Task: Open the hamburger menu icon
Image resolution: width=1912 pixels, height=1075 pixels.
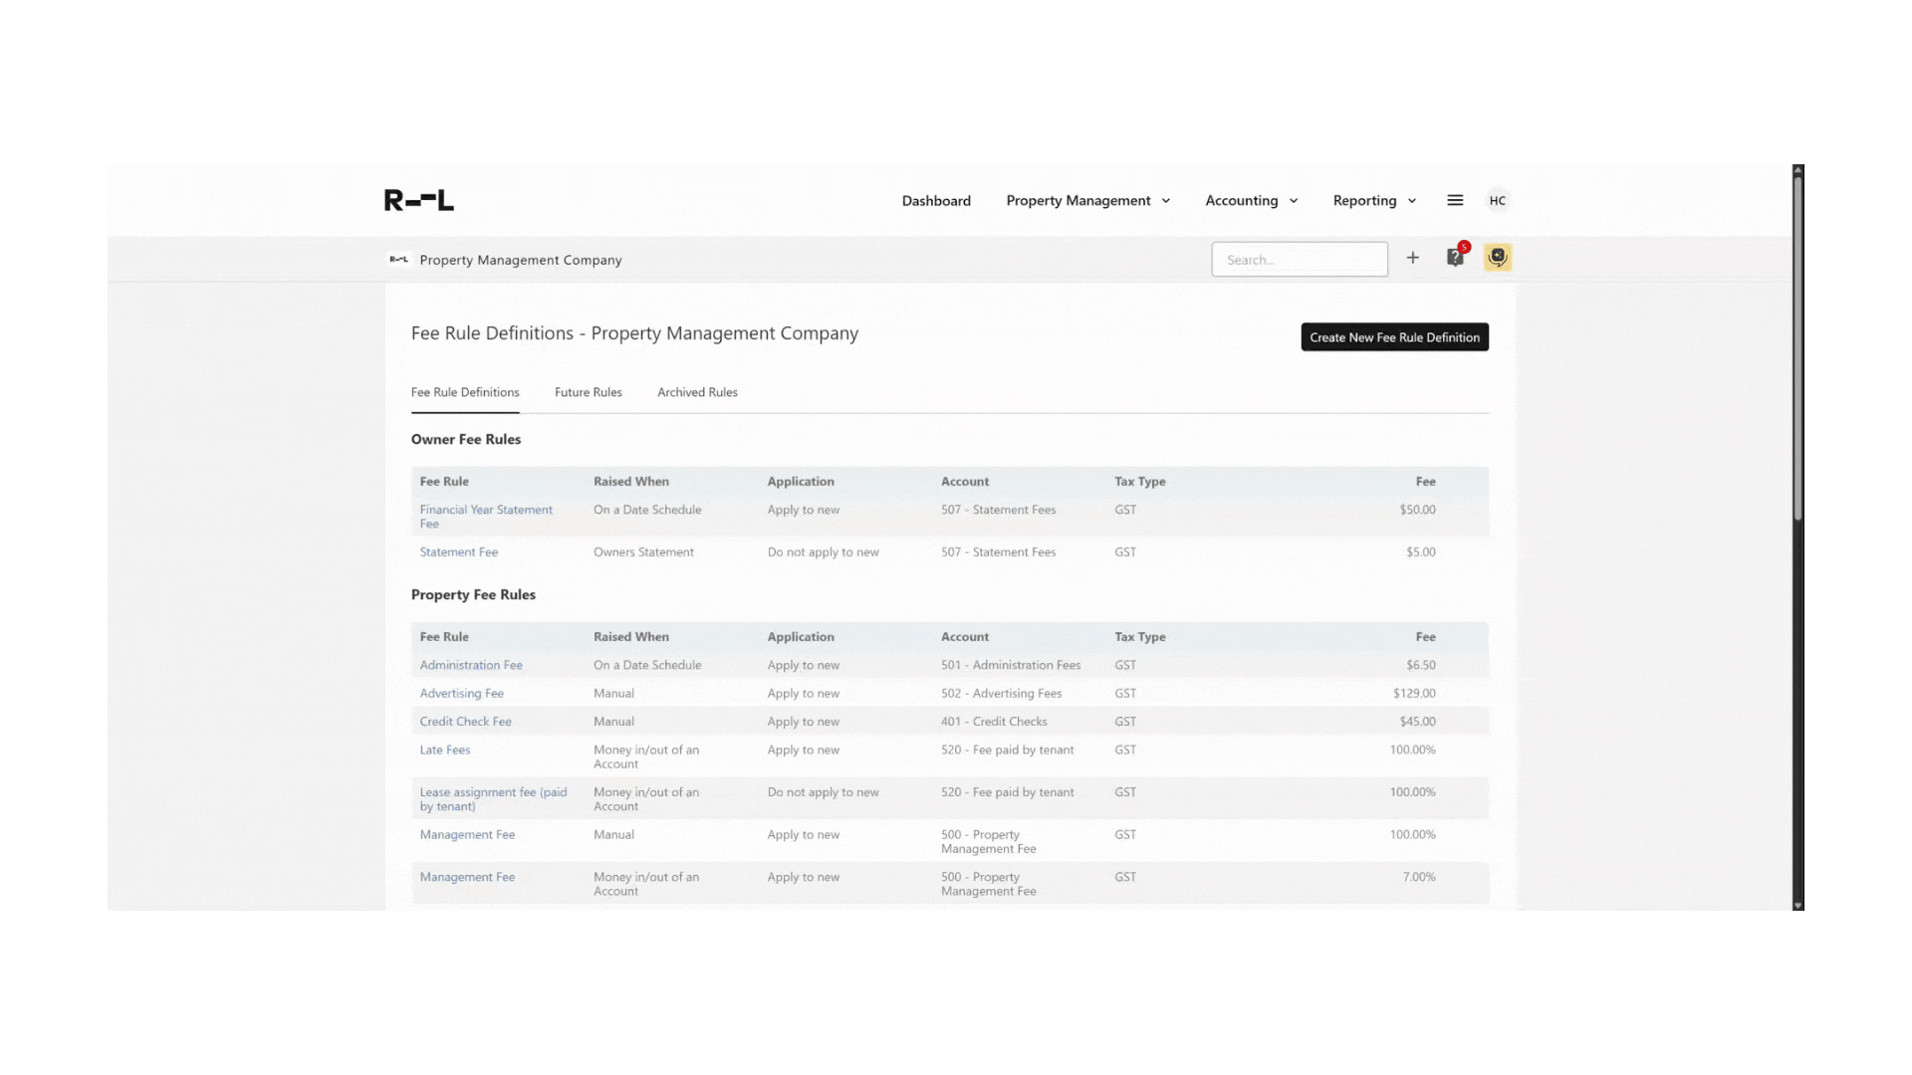Action: click(1455, 200)
